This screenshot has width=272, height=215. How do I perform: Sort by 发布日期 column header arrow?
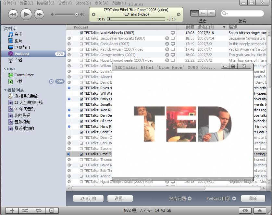[x=224, y=27]
